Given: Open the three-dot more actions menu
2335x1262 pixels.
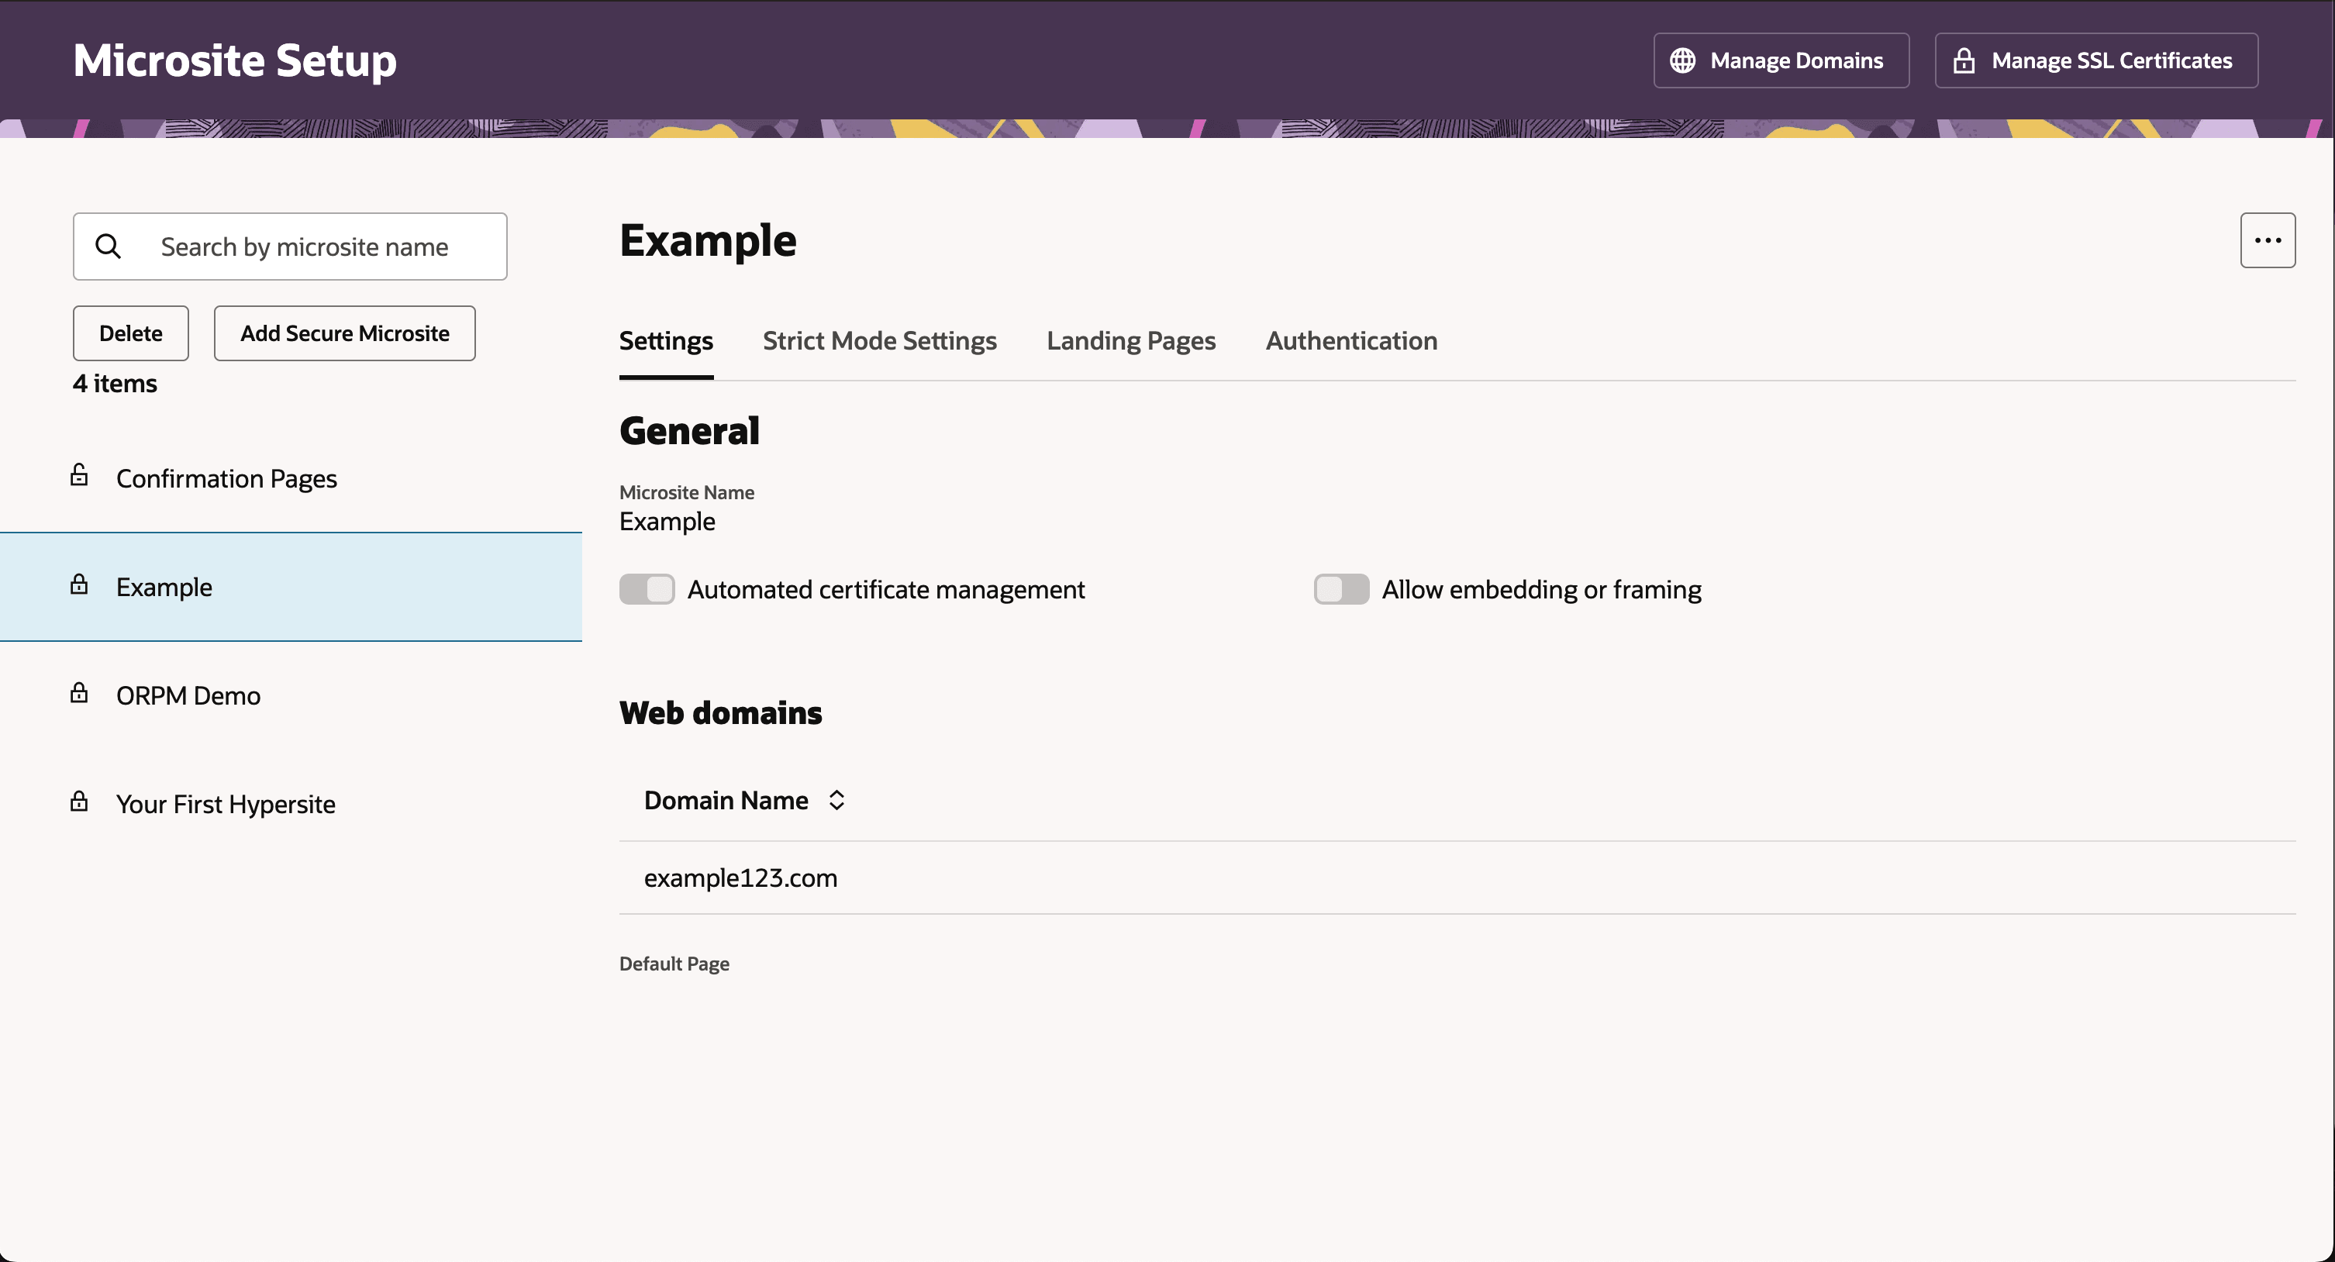Looking at the screenshot, I should coord(2267,240).
